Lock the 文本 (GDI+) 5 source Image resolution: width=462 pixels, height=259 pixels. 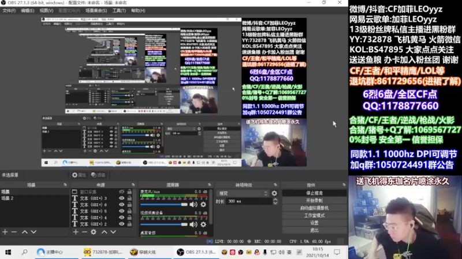click(129, 211)
